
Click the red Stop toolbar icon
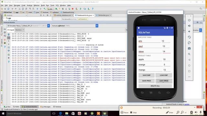click(x=72, y=9)
